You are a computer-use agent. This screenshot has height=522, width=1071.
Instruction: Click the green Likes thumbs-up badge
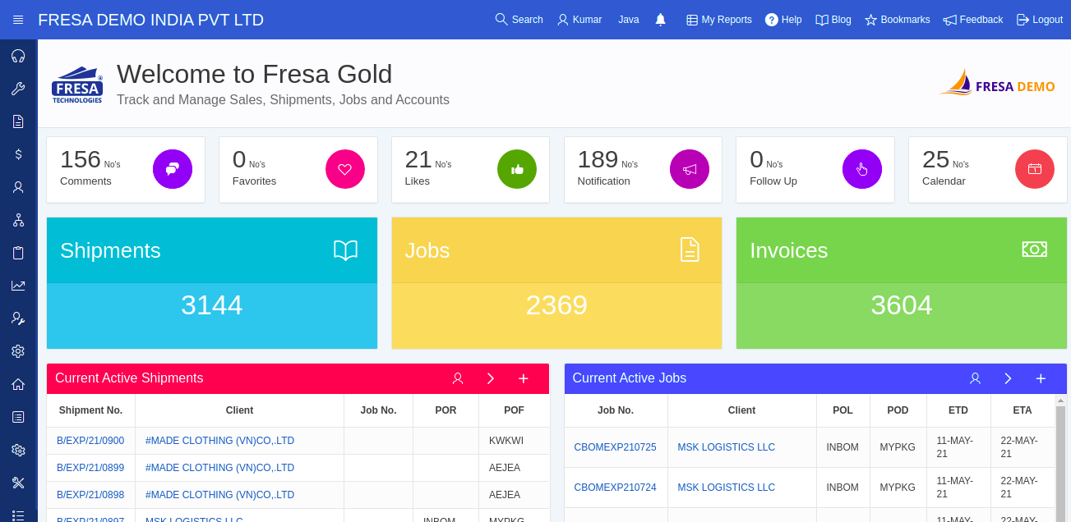517,169
